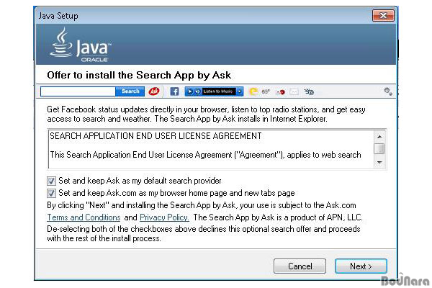Click the pop-up blocker icon in toolbar

[309, 91]
